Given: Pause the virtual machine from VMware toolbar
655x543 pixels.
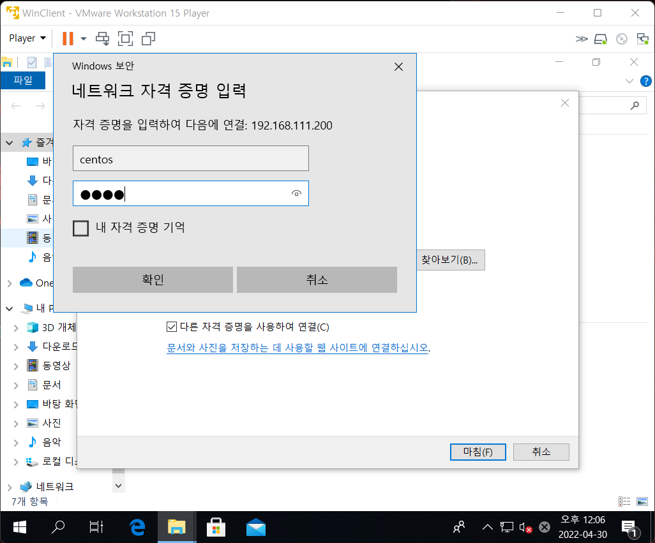Looking at the screenshot, I should [68, 38].
